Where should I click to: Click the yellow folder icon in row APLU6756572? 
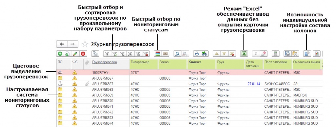(x=60, y=112)
